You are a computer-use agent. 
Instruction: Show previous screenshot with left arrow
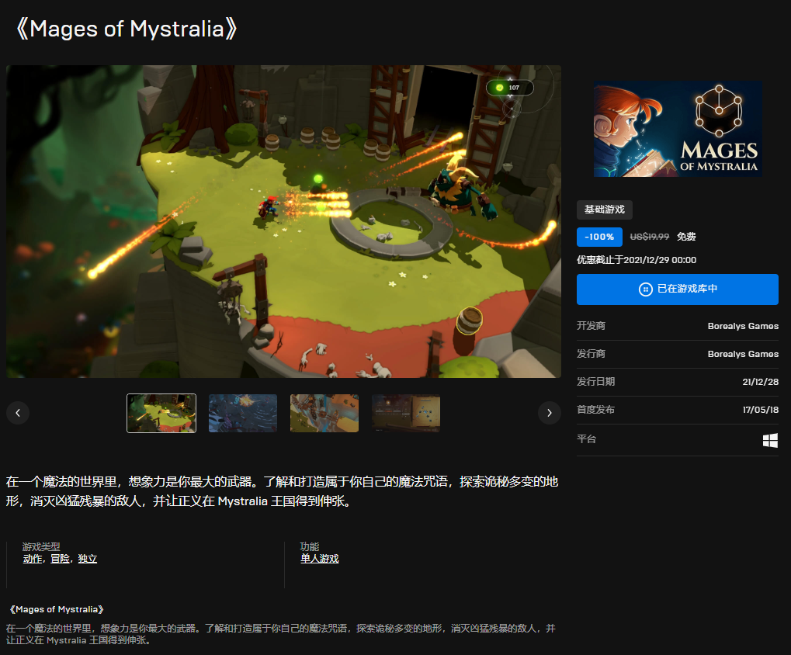point(18,413)
